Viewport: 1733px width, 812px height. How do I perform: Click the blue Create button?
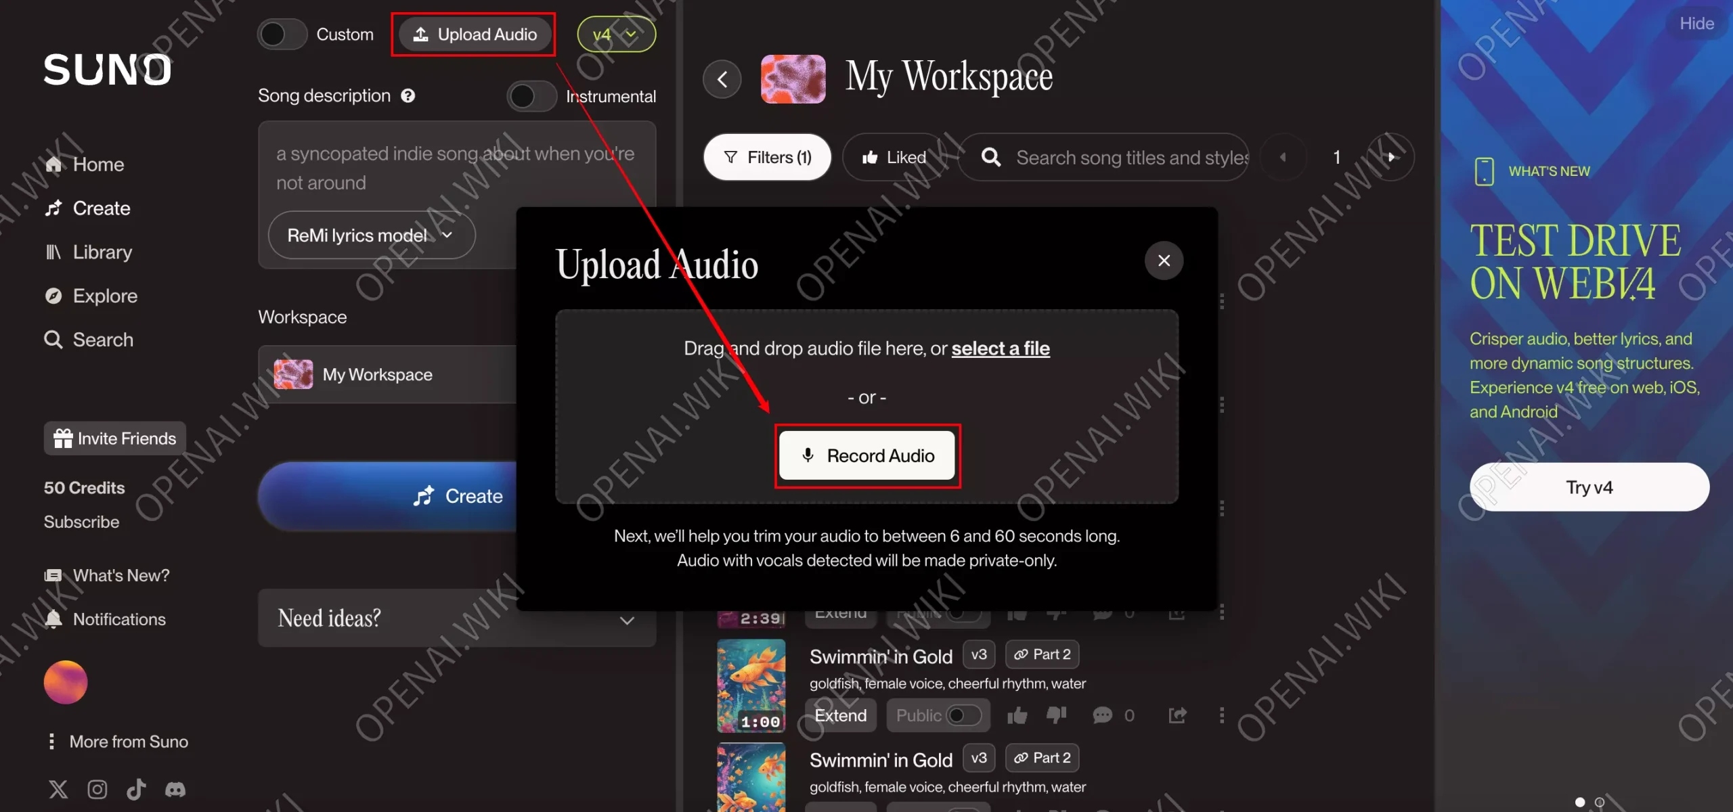pyautogui.click(x=387, y=496)
